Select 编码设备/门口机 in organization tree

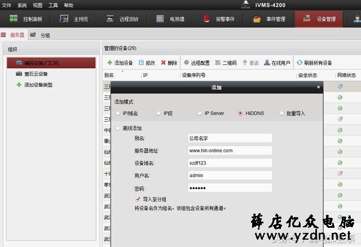pyautogui.click(x=51, y=63)
